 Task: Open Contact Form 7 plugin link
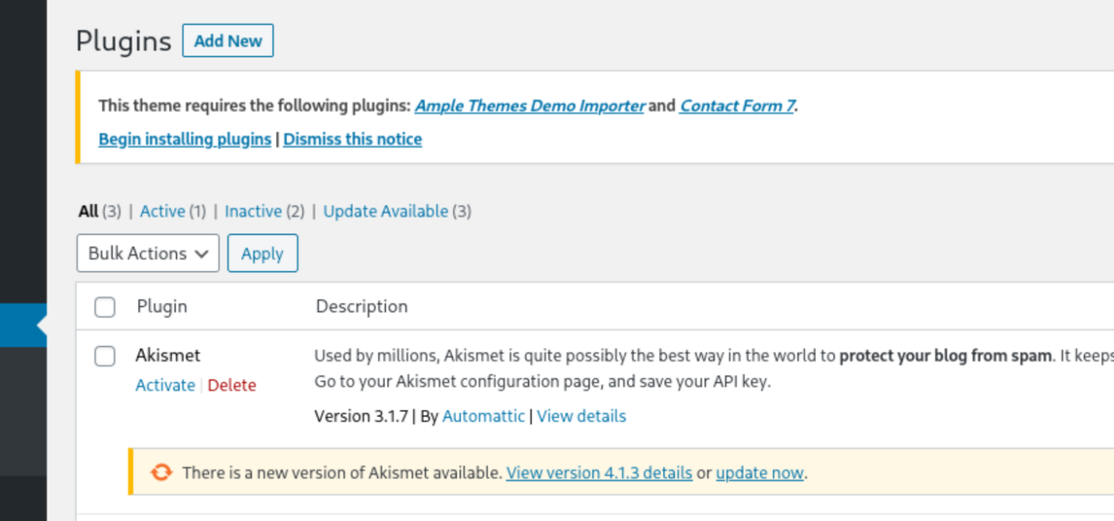(737, 106)
